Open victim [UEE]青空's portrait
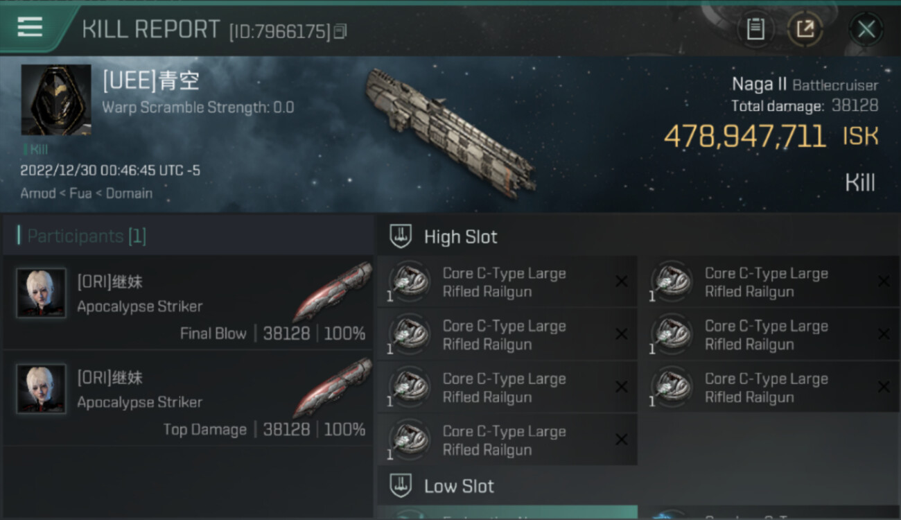Image resolution: width=901 pixels, height=520 pixels. pos(56,100)
